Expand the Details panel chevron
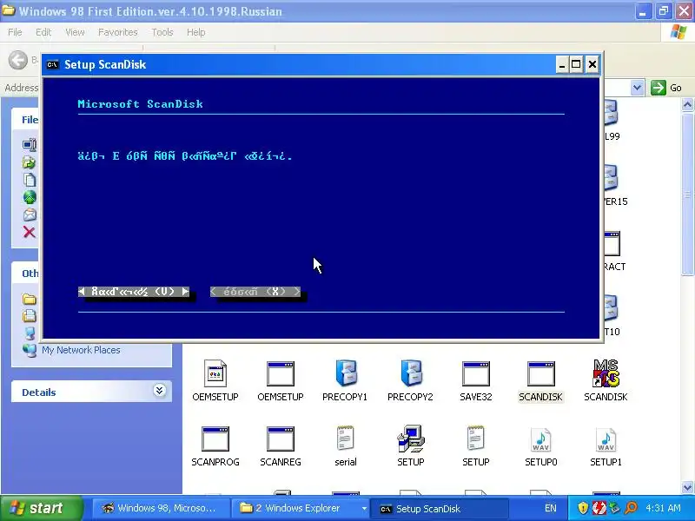 [x=160, y=390]
